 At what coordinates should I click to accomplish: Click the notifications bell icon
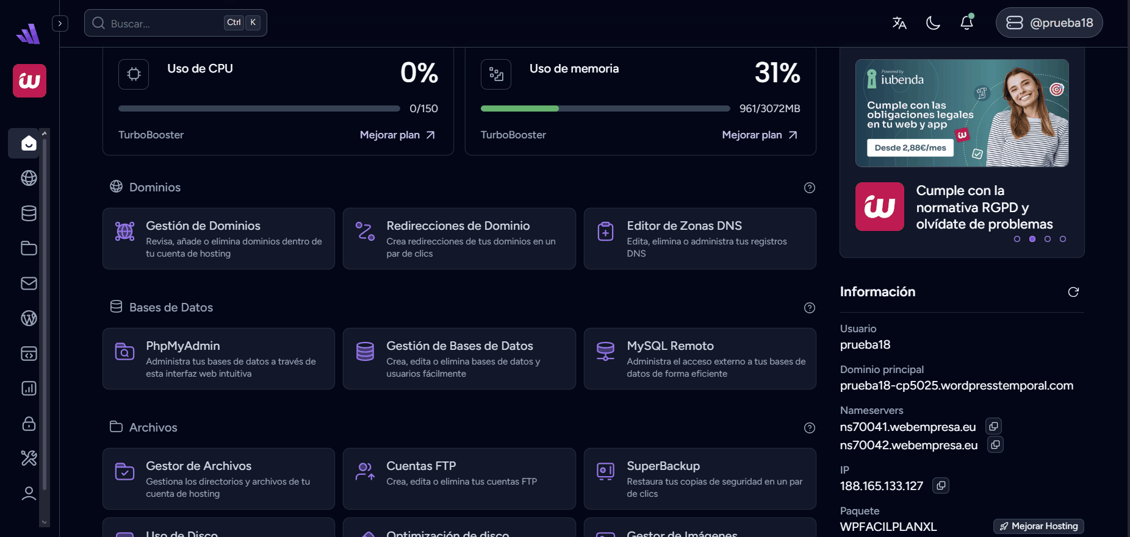(x=966, y=23)
